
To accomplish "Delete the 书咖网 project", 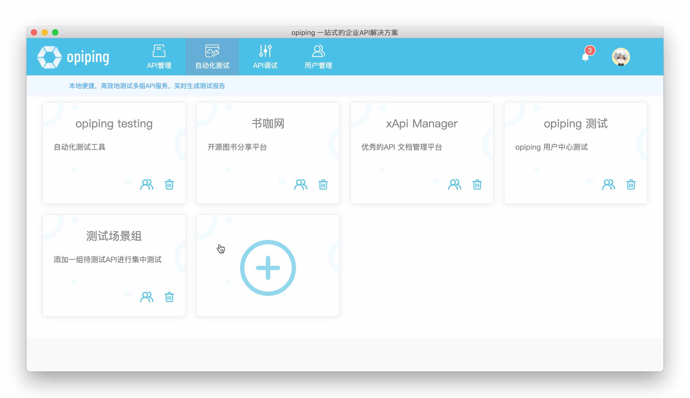I will (323, 184).
